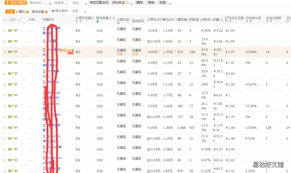This screenshot has height=173, width=291.
Task: Click blue down arrow under 移动质量分
Action: (x=98, y=21)
